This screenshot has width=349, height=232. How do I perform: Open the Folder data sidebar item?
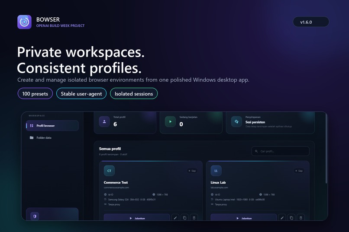52,138
